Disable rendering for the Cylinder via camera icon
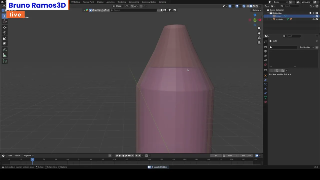Image resolution: width=320 pixels, height=180 pixels. click(x=317, y=19)
